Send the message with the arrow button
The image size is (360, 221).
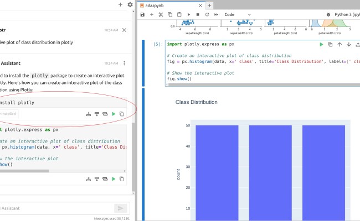pyautogui.click(x=121, y=208)
